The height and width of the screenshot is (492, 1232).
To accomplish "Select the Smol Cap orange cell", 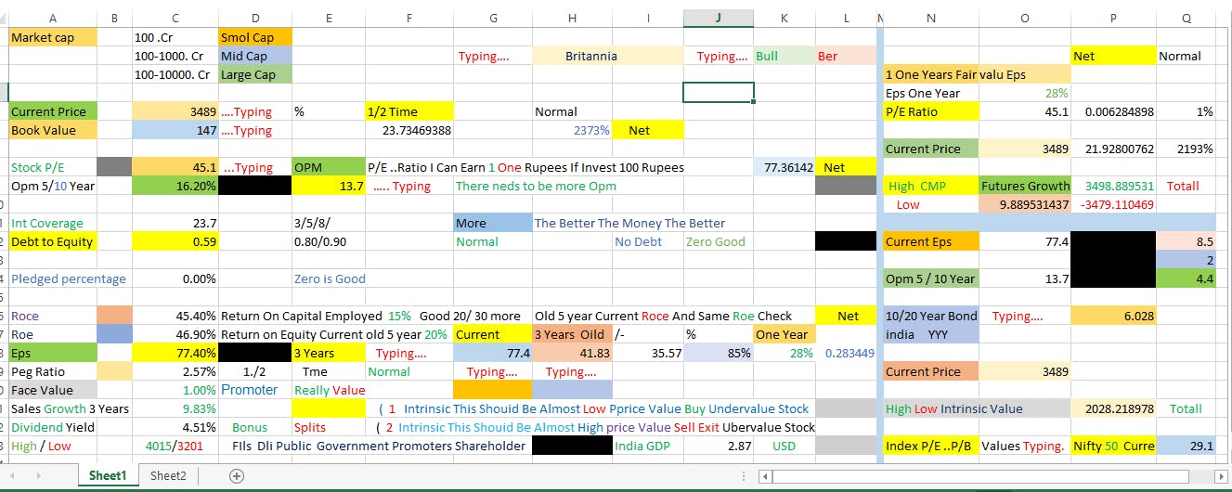I will (255, 37).
